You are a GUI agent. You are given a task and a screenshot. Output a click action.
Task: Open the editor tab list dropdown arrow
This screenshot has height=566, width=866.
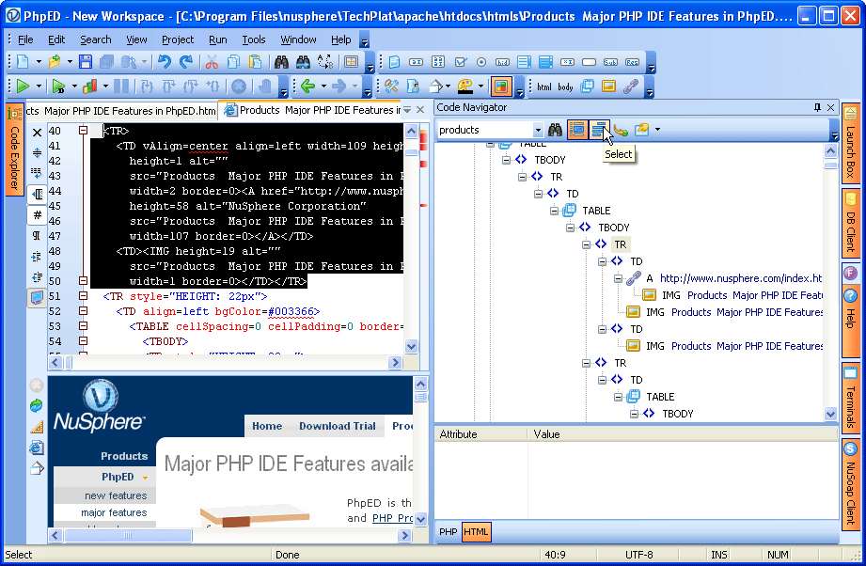click(x=407, y=110)
